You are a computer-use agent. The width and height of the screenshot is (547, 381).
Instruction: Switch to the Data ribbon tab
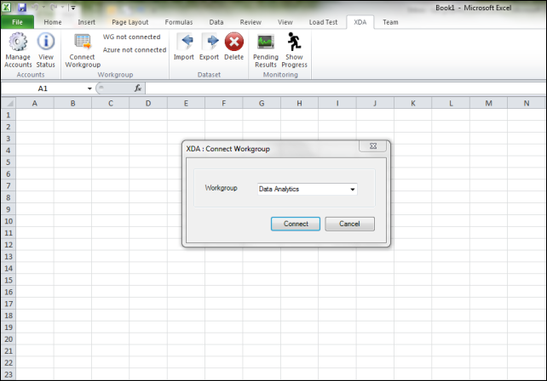pyautogui.click(x=216, y=22)
